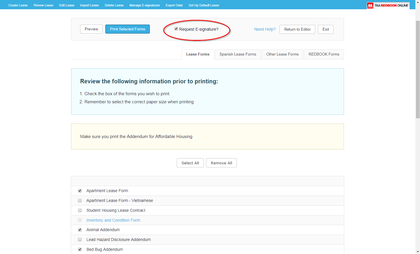Screen dimensions: 420x254
Task: Open the Spanish Lease Forms tab
Action: click(x=237, y=54)
